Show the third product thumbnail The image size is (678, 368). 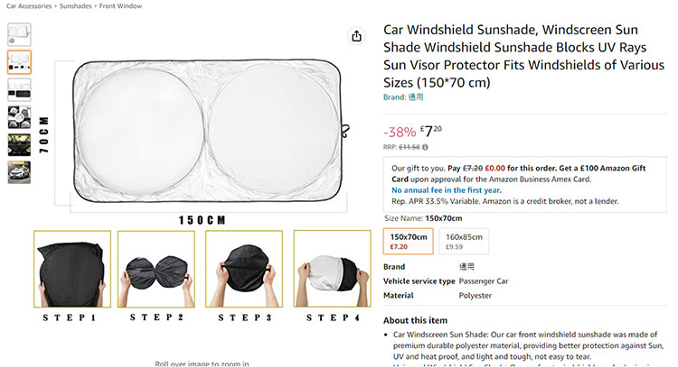pyautogui.click(x=19, y=88)
